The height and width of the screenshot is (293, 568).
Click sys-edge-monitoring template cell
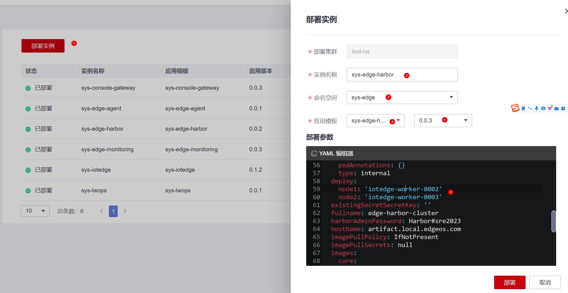tap(192, 149)
